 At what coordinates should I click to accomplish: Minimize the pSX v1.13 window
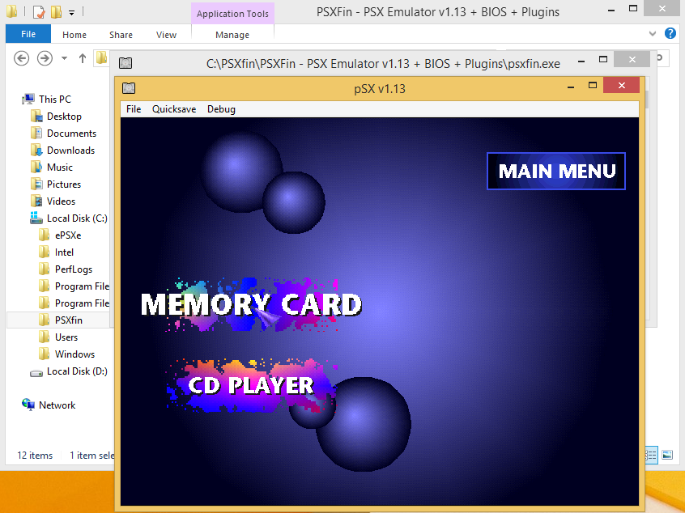click(571, 87)
